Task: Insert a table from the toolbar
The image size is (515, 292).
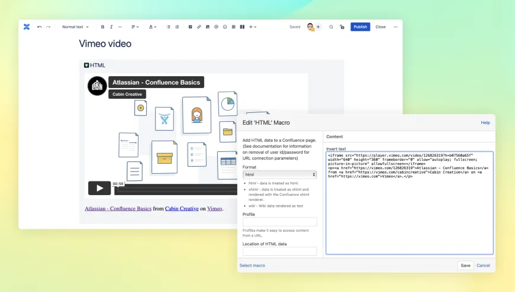Action: click(x=234, y=27)
